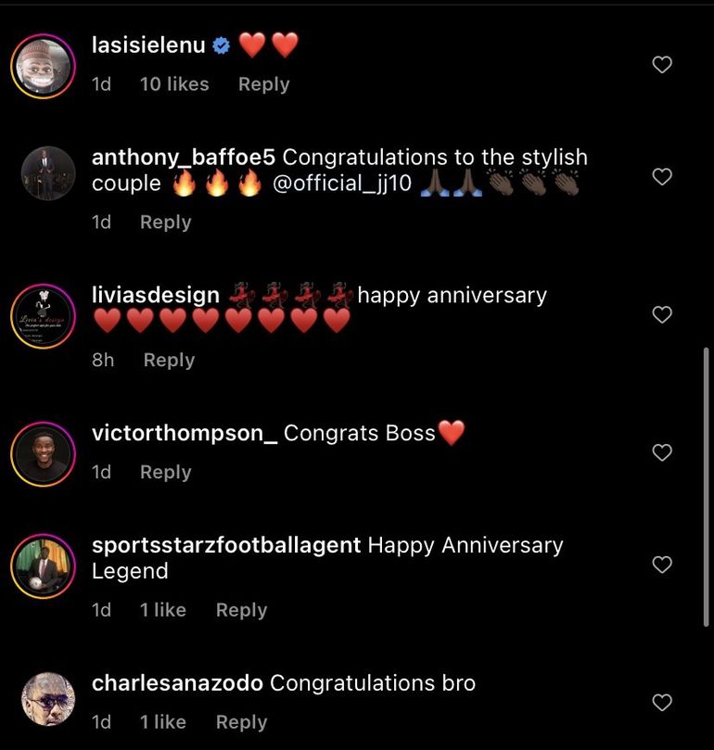Open the sportsstarzfootballagent username
This screenshot has height=750, width=714.
[x=226, y=546]
